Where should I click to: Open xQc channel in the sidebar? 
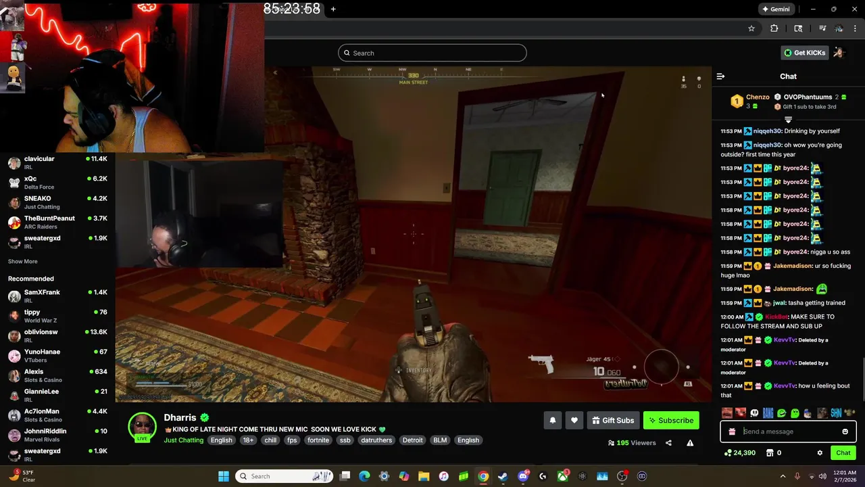(x=57, y=183)
